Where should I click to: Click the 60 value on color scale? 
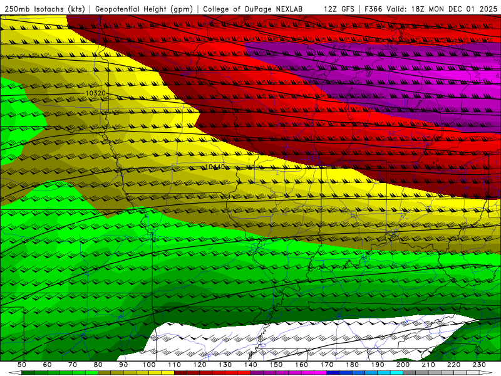click(47, 365)
